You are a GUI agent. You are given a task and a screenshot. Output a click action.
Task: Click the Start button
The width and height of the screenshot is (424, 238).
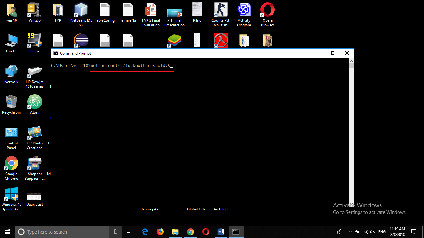[x=7, y=231]
